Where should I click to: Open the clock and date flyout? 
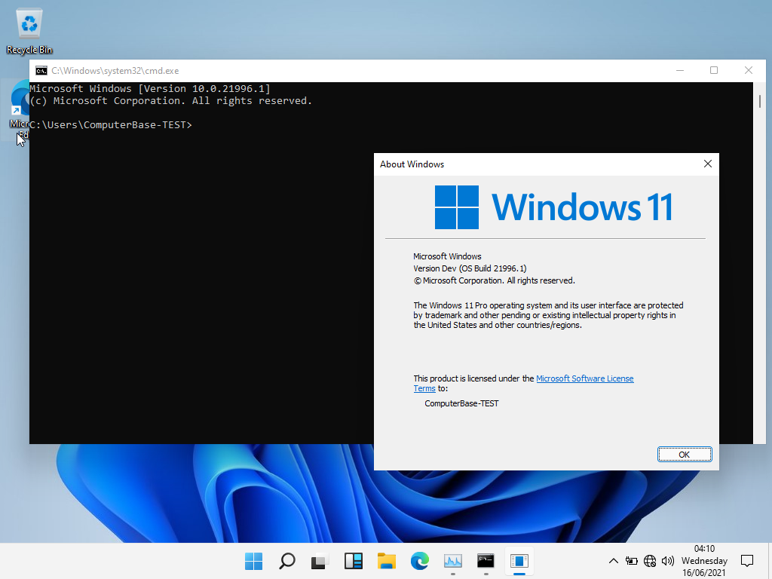click(704, 561)
